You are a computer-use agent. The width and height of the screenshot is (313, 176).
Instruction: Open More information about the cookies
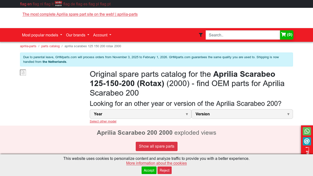(156, 163)
